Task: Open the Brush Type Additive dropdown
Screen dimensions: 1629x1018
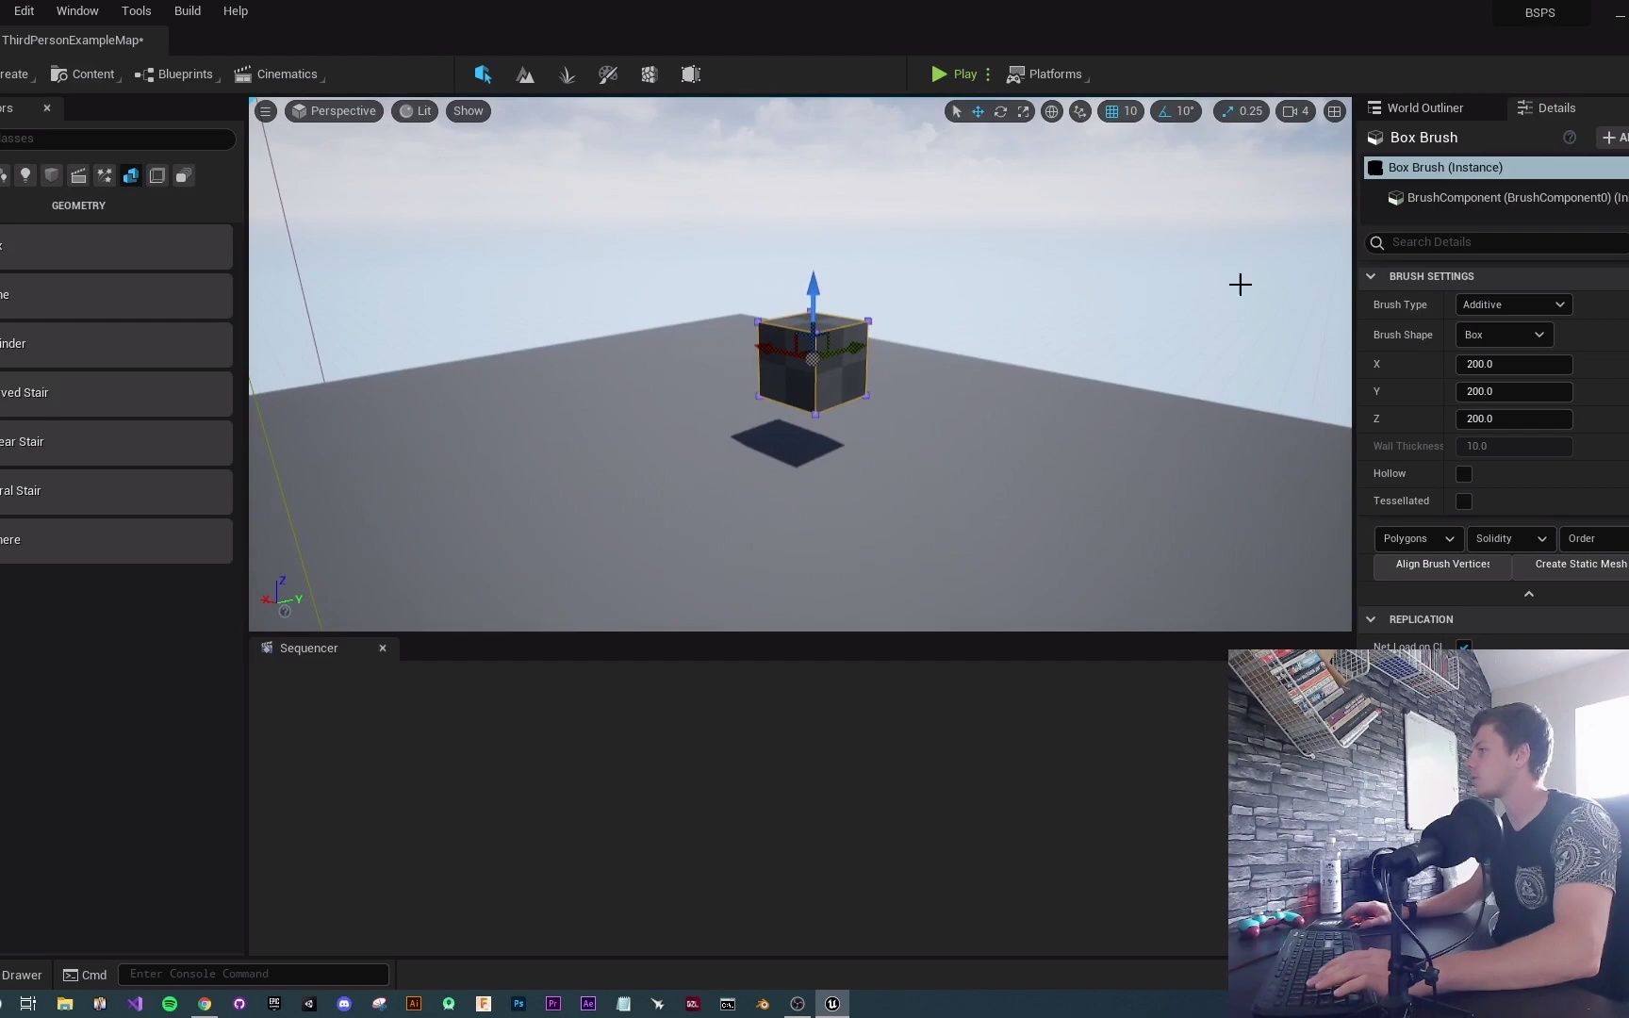Action: 1512,304
